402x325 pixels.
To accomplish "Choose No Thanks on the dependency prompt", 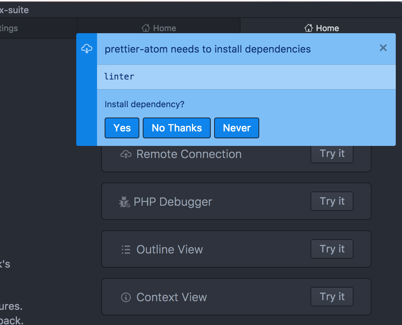I will pos(177,128).
